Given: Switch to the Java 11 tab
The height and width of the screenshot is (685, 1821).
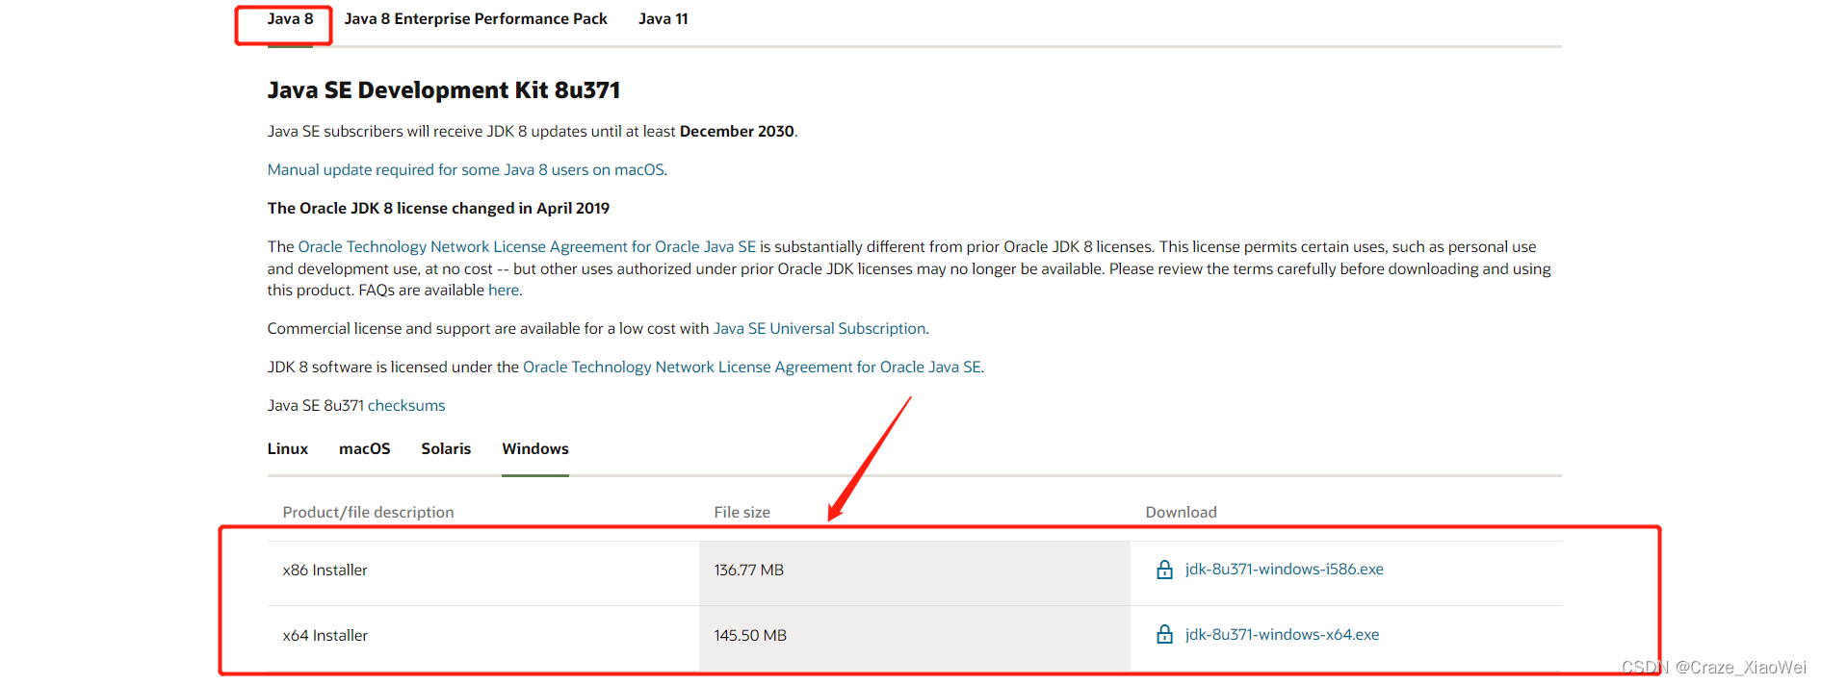Looking at the screenshot, I should click(x=663, y=19).
